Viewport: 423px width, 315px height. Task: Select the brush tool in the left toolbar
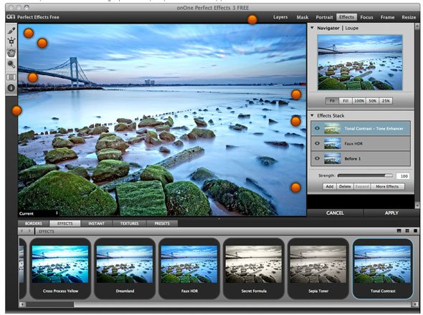[x=11, y=31]
